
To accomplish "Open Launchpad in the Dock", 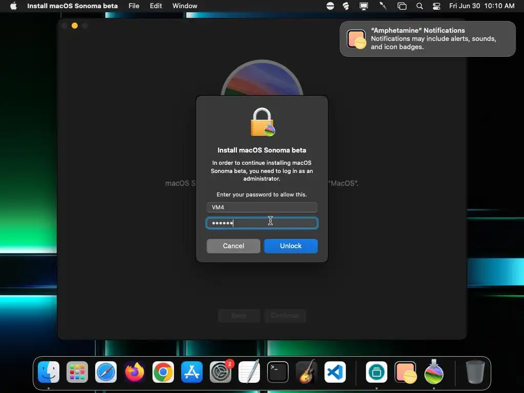I will click(77, 372).
